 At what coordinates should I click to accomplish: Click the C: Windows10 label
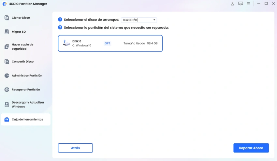(81, 45)
